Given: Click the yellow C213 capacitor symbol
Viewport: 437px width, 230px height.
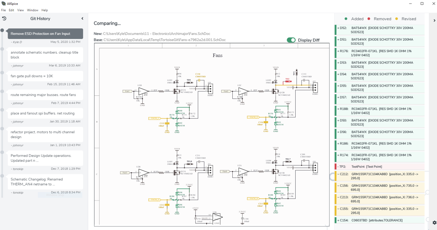Looking at the screenshot, I should coord(266,204).
